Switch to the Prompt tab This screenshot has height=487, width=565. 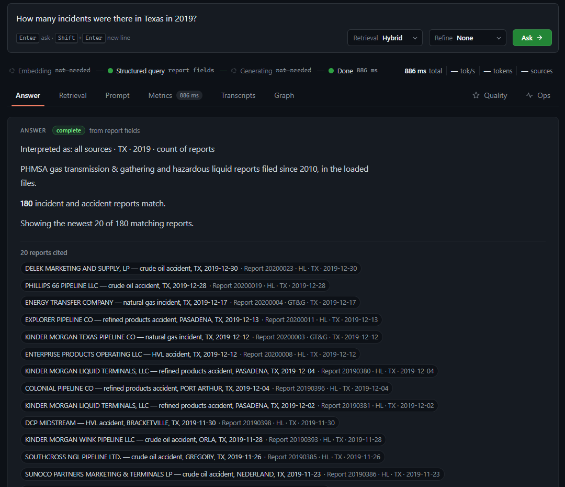[118, 95]
